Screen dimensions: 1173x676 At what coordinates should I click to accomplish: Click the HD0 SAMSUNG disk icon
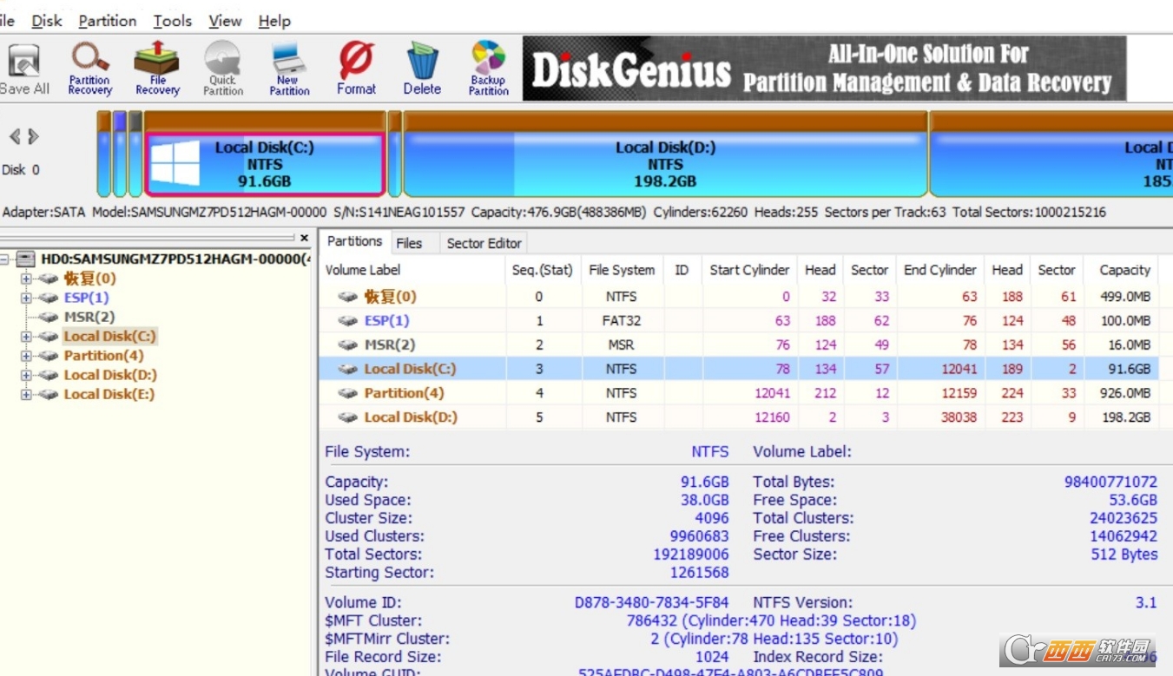(x=26, y=259)
